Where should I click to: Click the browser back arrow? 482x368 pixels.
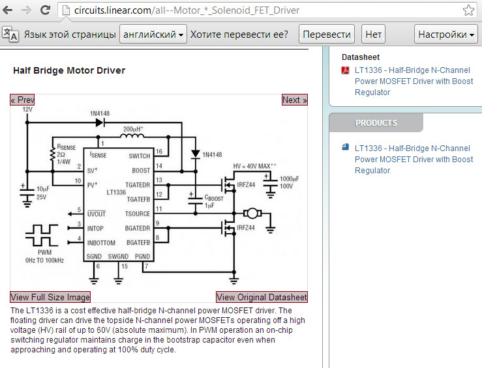tap(9, 10)
